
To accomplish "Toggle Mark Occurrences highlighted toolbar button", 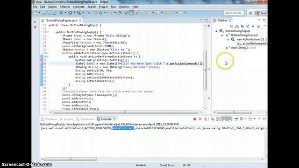I will coord(131,13).
